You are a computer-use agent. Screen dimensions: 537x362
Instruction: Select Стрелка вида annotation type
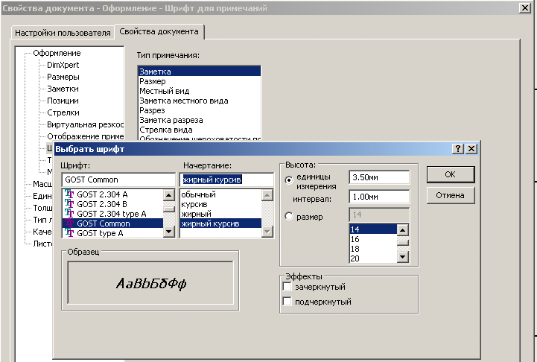(200, 130)
